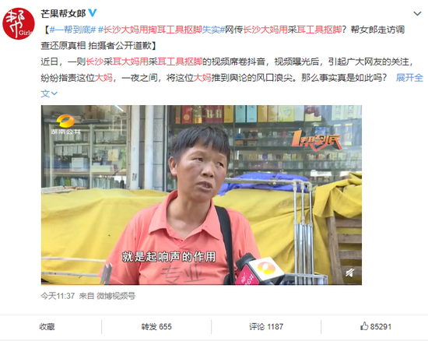
Task: Open post options chevron menu
Action: click(x=417, y=13)
